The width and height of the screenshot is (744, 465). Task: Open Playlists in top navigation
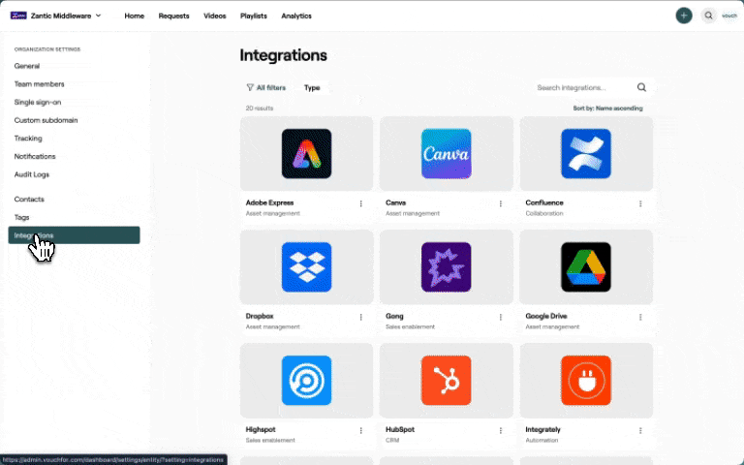(x=254, y=15)
